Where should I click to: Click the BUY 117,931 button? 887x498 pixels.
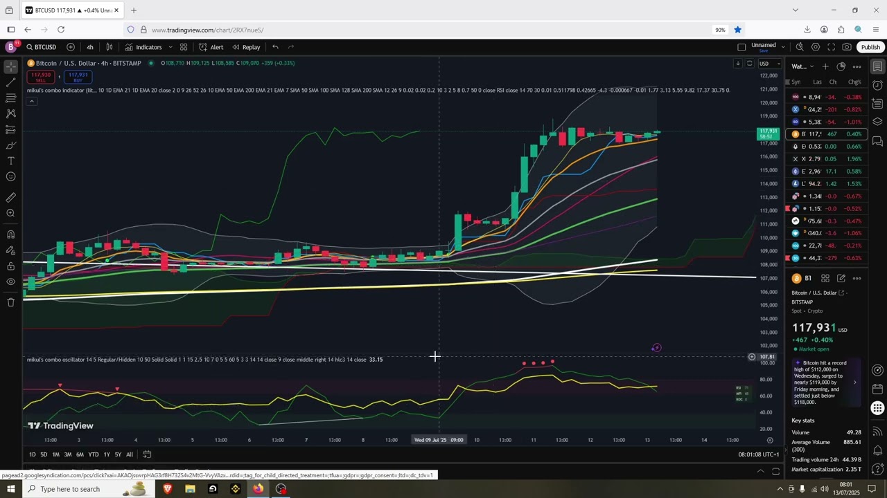pos(78,77)
